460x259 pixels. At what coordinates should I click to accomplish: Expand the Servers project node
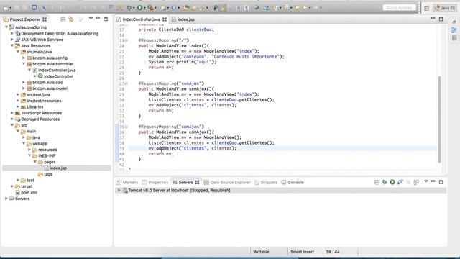(6, 199)
